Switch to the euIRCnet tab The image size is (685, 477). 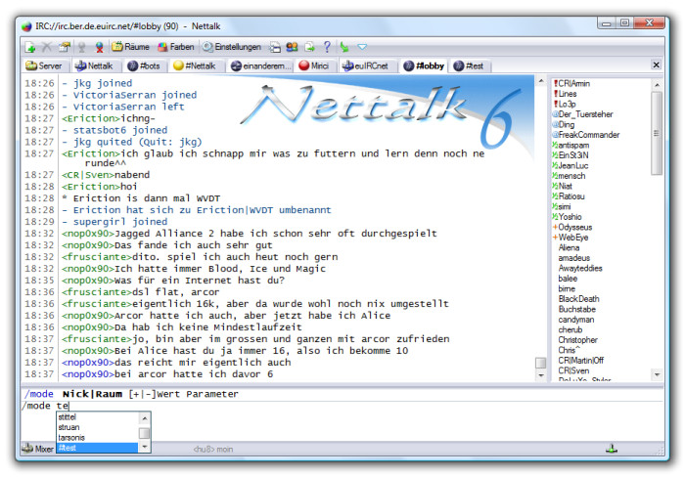tap(366, 65)
